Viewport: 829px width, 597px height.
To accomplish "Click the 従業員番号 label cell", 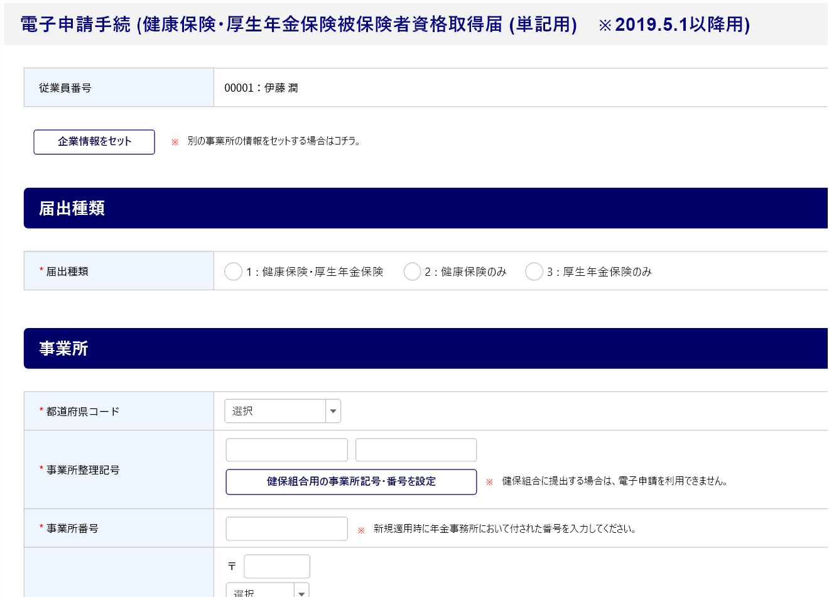I will [119, 88].
